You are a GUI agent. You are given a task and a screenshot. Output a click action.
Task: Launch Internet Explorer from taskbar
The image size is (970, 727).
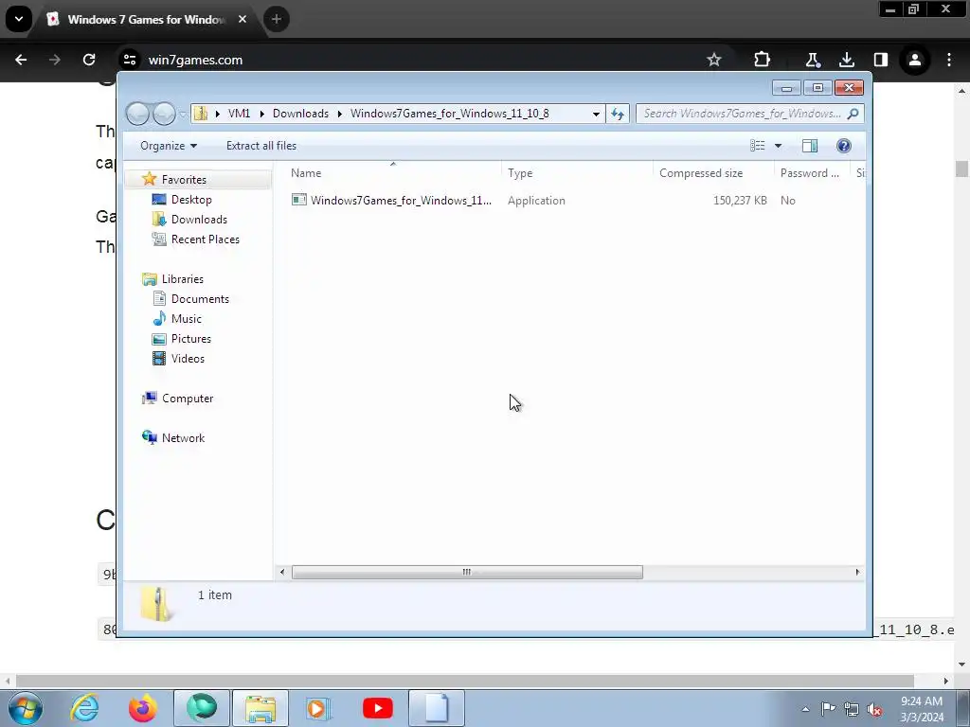click(x=84, y=708)
